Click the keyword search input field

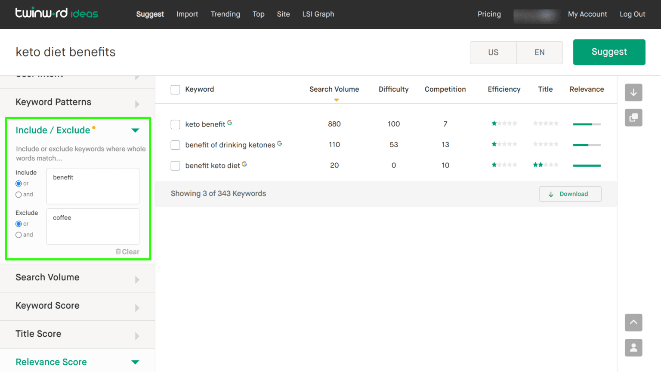(x=129, y=52)
